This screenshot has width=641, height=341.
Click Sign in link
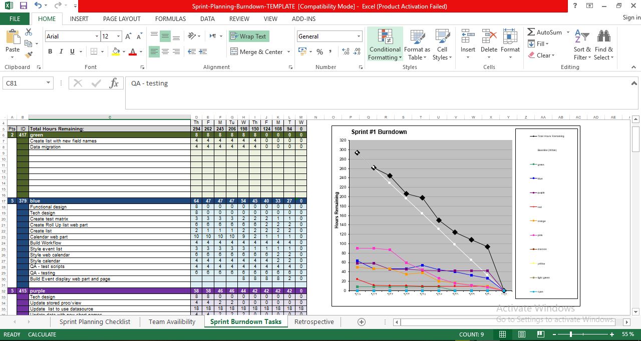(x=631, y=17)
